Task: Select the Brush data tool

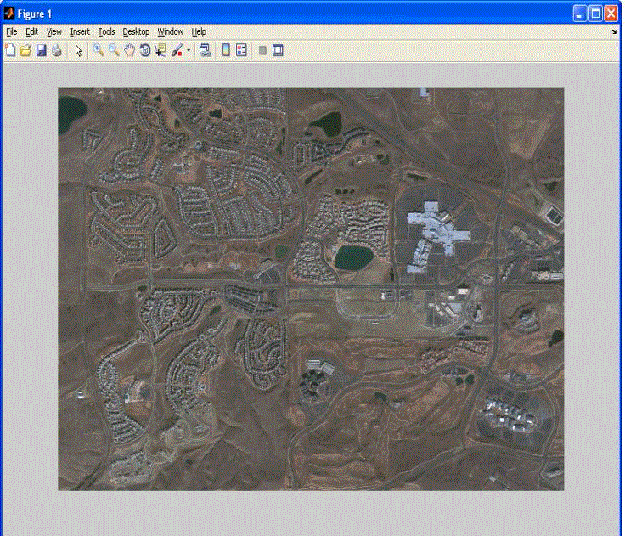Action: point(177,50)
